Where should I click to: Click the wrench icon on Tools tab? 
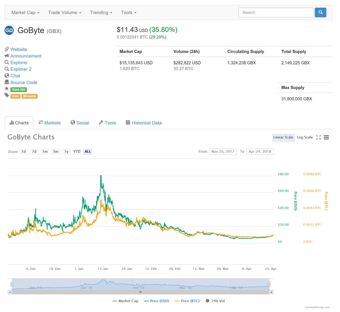[x=101, y=122]
